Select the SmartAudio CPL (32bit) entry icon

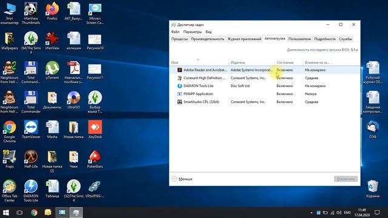pos(179,102)
